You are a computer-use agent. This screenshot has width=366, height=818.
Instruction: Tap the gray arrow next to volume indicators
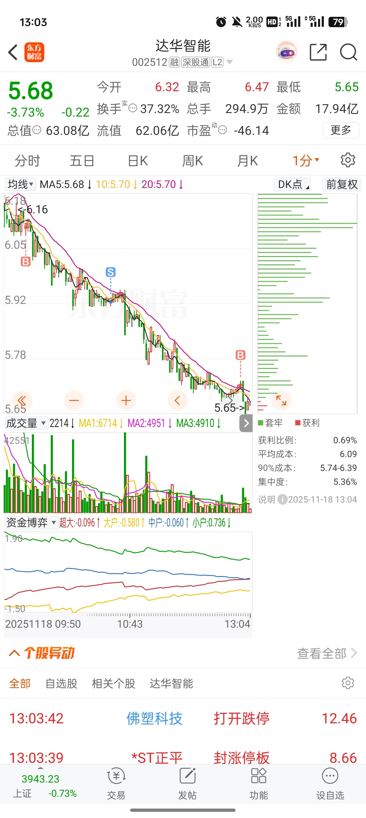click(x=246, y=423)
